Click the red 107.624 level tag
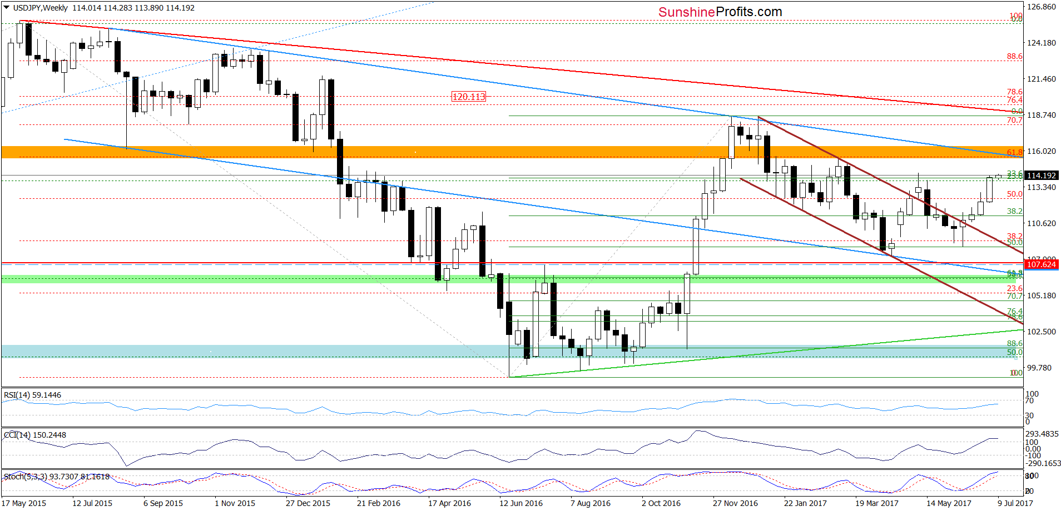The width and height of the screenshot is (1061, 511). click(x=1041, y=264)
